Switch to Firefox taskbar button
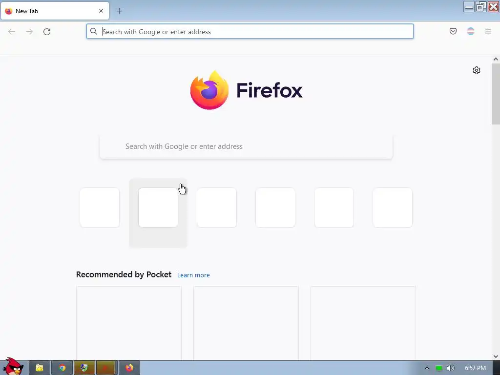Screen dimensions: 500x375 click(x=129, y=368)
